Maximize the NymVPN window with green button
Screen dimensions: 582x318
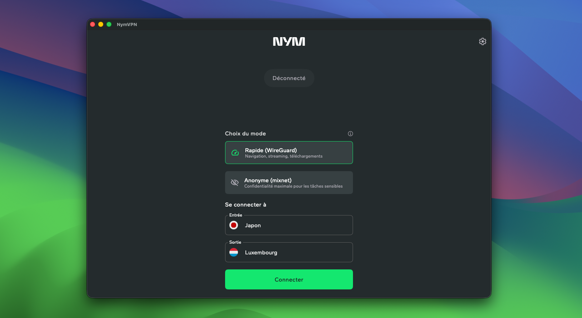pyautogui.click(x=109, y=24)
